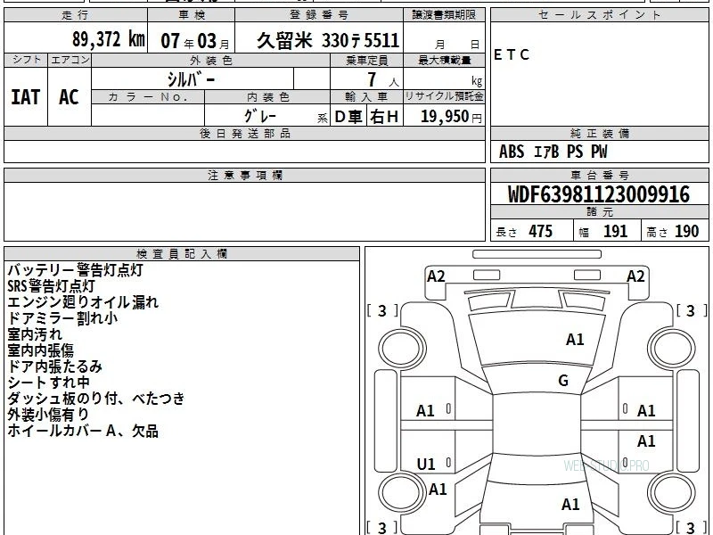Select the 幅 191 dimension
The image size is (713, 535).
603,232
